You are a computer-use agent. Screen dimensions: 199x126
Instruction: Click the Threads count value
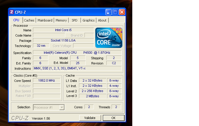[116, 107]
